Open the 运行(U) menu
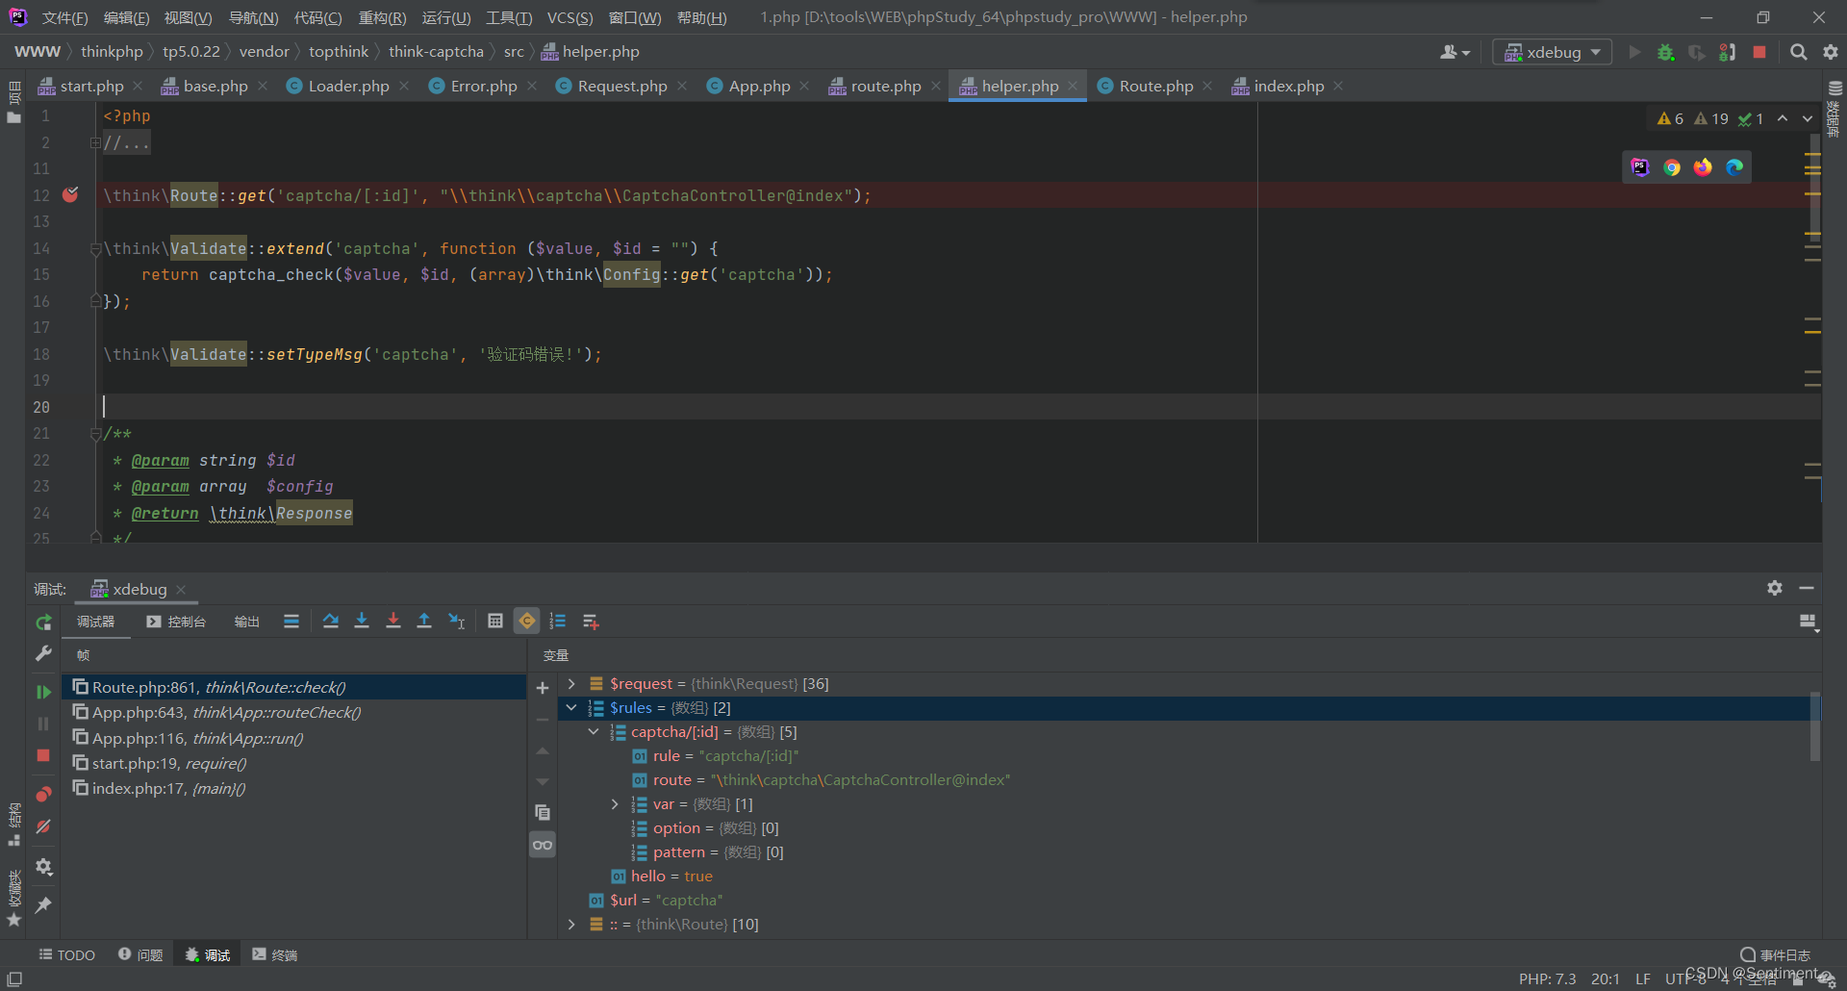Viewport: 1847px width, 991px height. point(446,17)
